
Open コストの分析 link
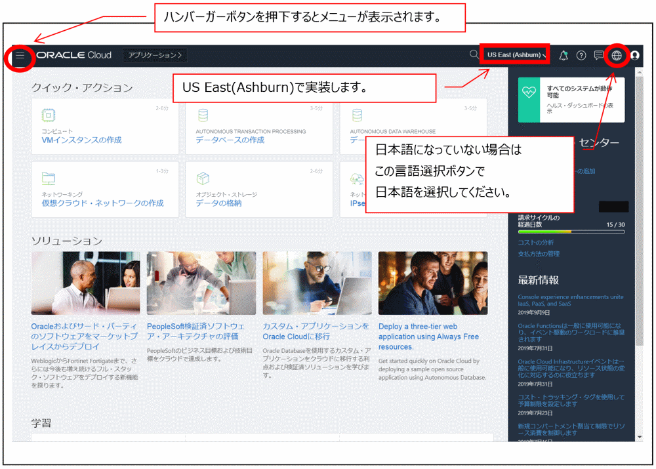(535, 243)
